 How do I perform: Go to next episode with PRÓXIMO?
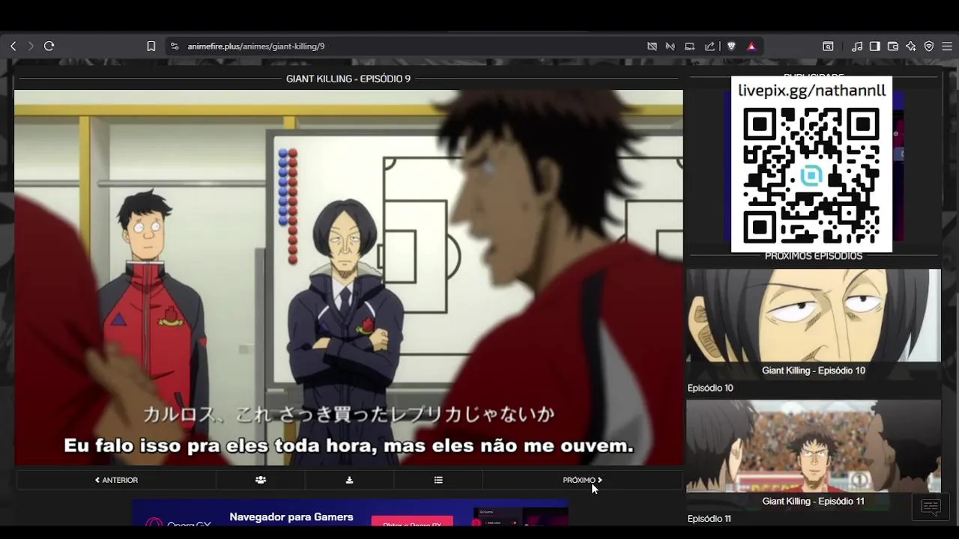pos(582,480)
